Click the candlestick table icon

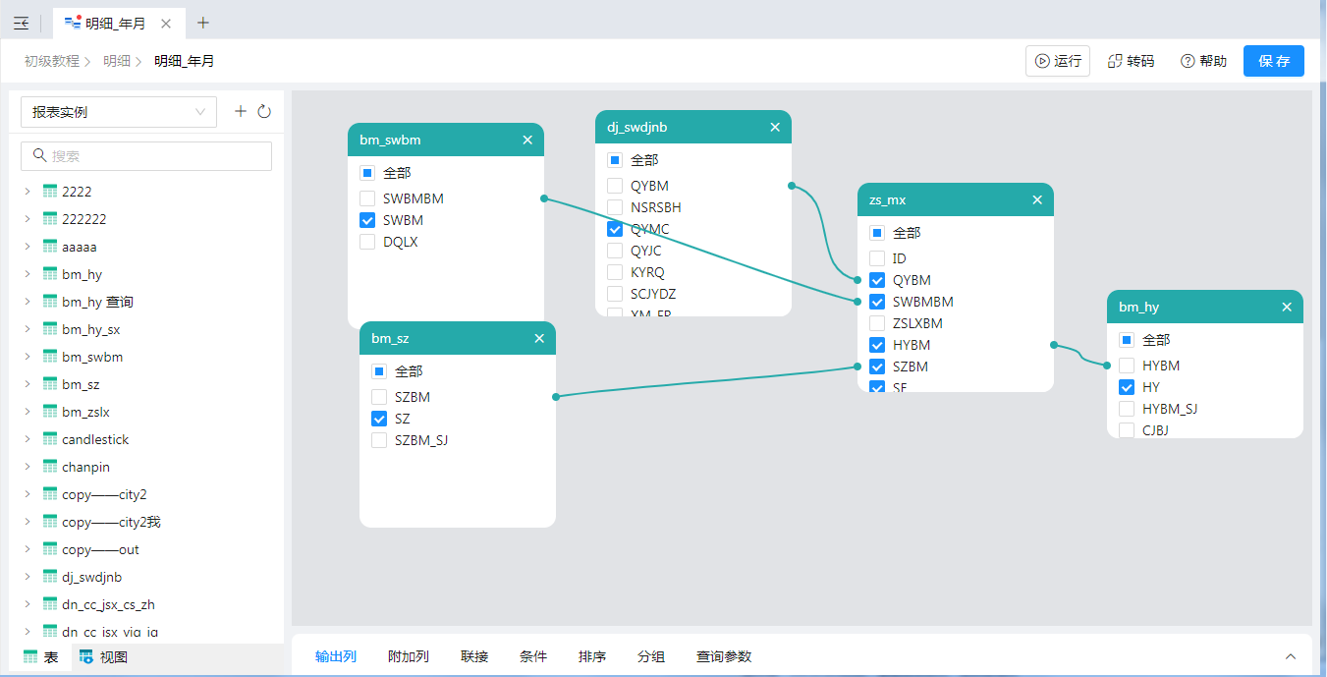[x=51, y=439]
